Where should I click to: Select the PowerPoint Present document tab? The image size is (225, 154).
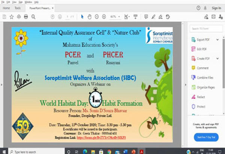point(40,8)
